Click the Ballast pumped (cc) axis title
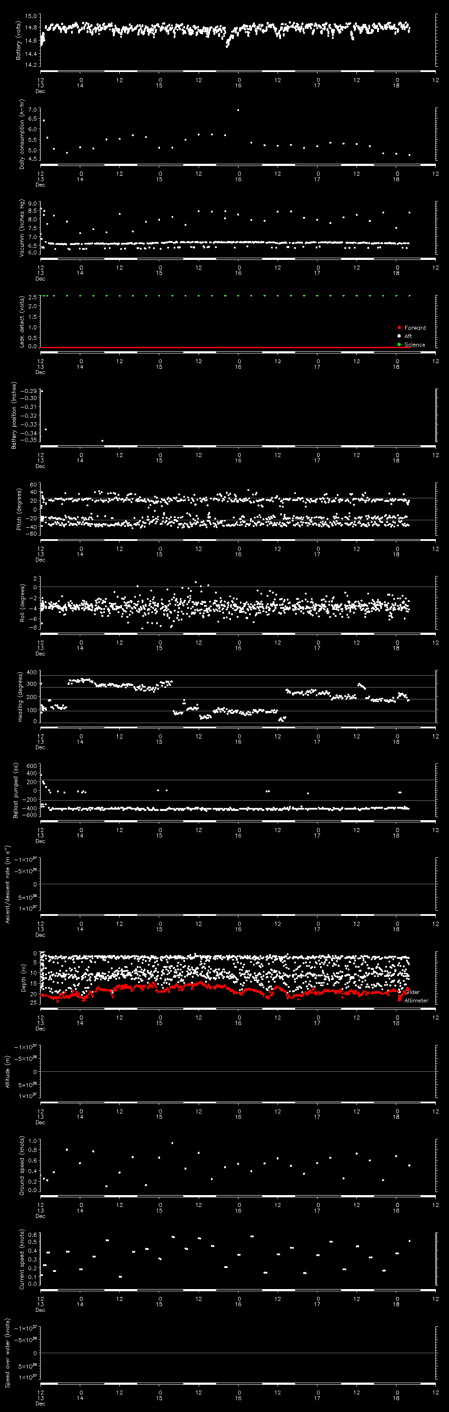The image size is (449, 1412). click(x=16, y=790)
